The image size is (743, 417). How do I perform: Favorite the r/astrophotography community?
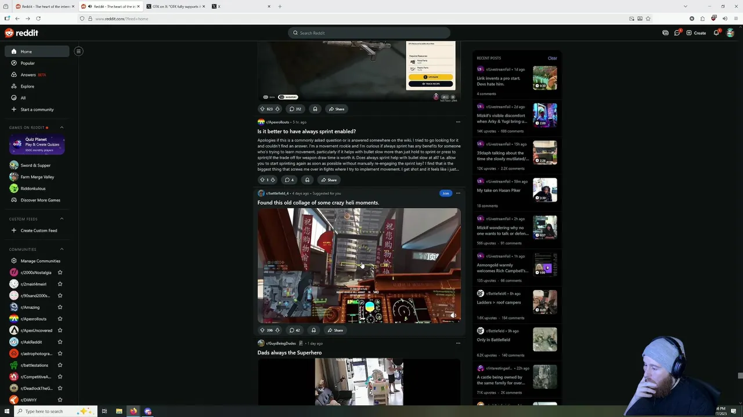tap(60, 354)
